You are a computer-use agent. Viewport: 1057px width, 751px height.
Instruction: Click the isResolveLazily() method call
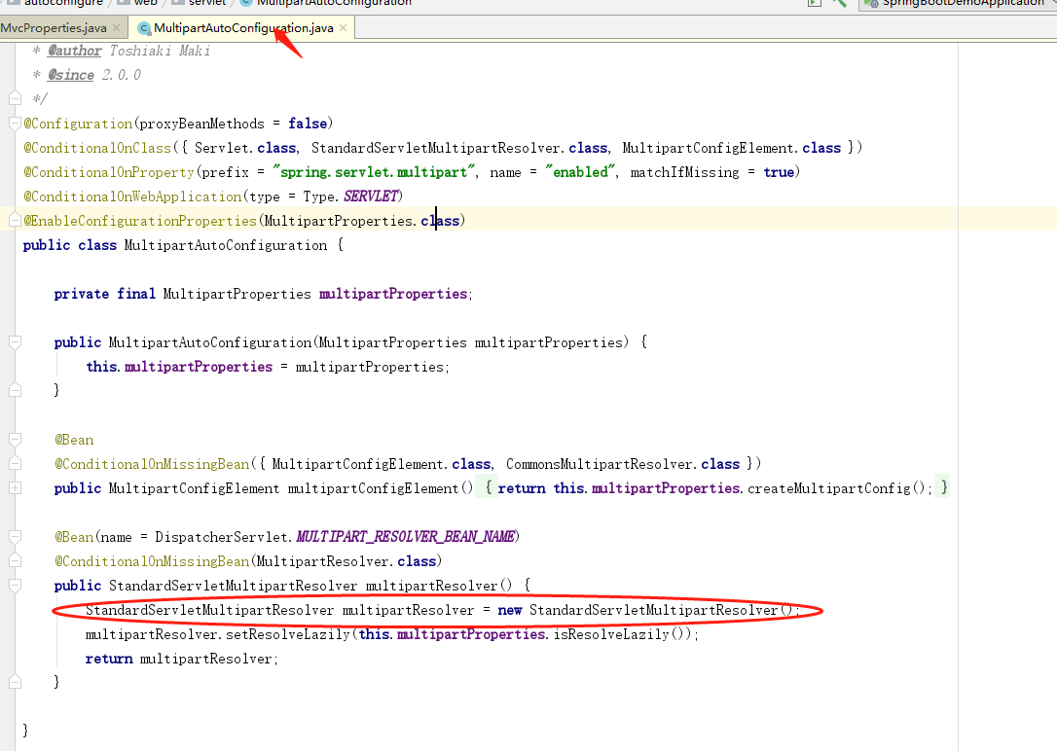point(620,634)
